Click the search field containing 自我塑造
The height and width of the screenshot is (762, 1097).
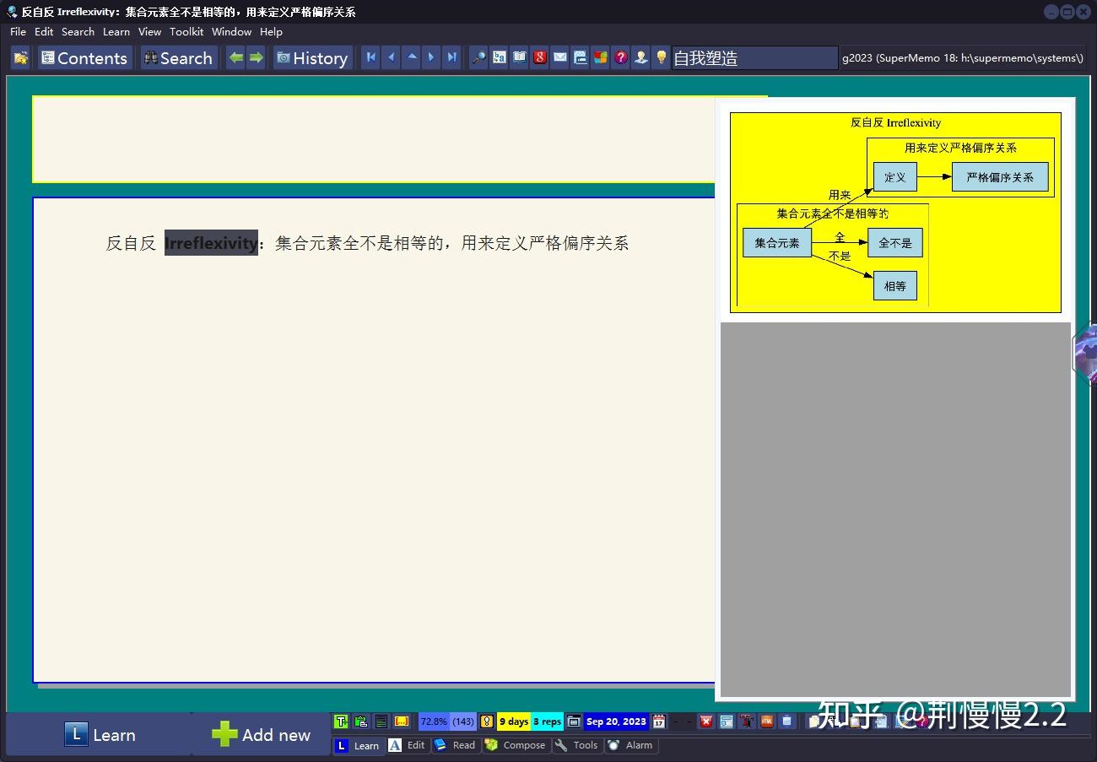click(x=751, y=57)
